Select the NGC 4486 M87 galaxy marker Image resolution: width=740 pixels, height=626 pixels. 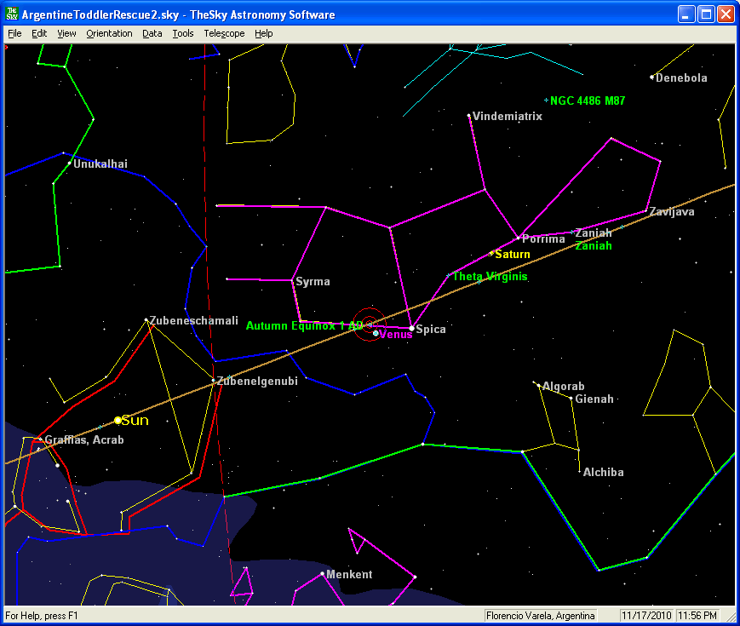coord(546,101)
